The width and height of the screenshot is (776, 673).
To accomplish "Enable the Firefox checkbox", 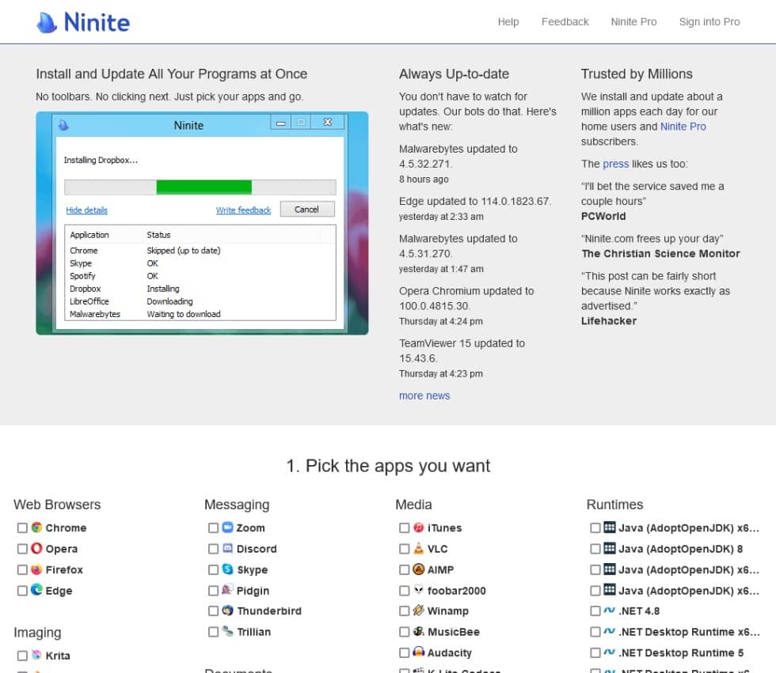I will pyautogui.click(x=22, y=569).
